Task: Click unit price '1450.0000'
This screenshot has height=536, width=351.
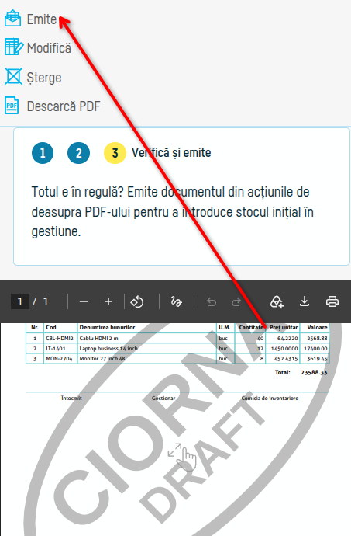Action: pyautogui.click(x=284, y=348)
